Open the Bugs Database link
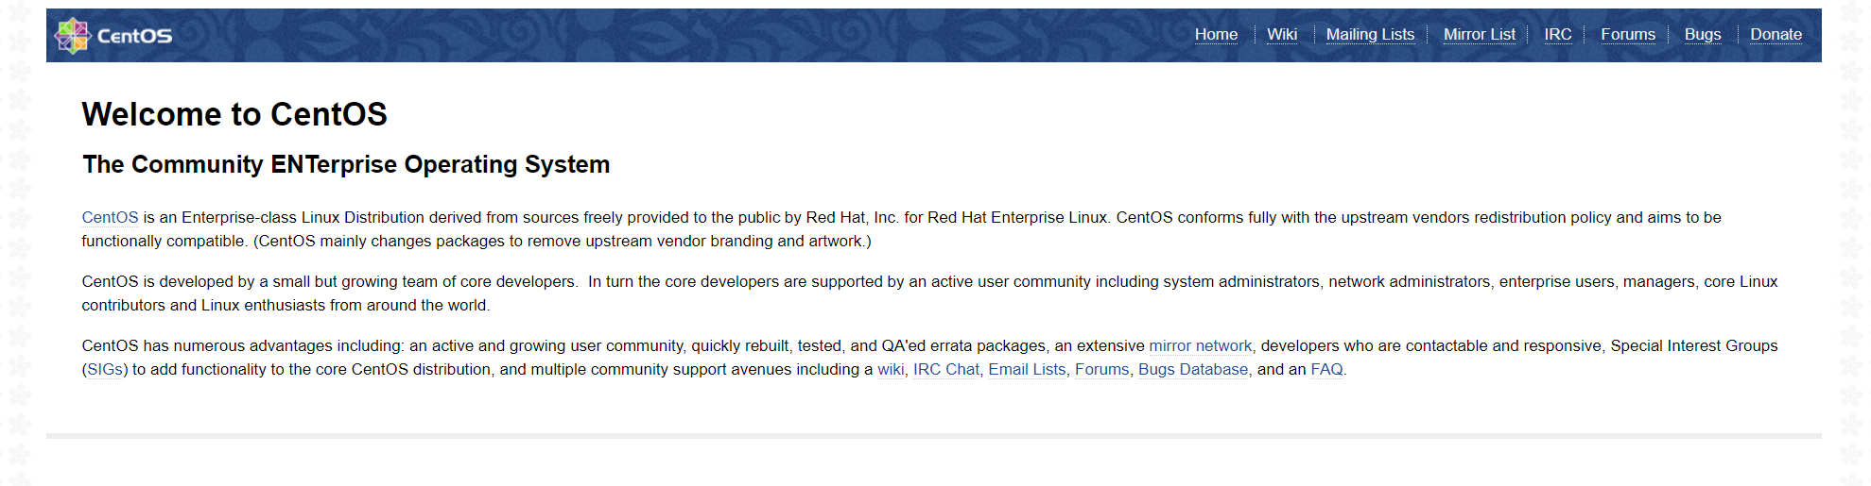Image resolution: width=1871 pixels, height=486 pixels. tap(1193, 369)
